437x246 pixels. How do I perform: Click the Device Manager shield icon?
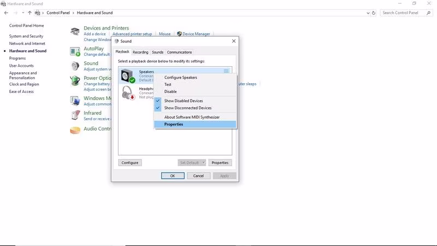pos(179,34)
